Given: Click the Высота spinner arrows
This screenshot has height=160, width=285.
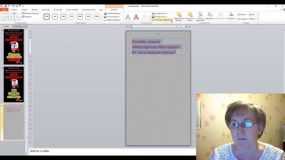Looking at the screenshot, I should (x=257, y=15).
